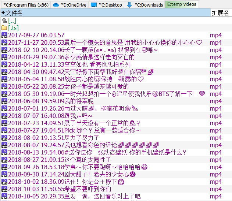Image resolution: width=232 pixels, height=201 pixels.
Task: Click the folder icon of [.ts]
Action: click(x=4, y=28)
